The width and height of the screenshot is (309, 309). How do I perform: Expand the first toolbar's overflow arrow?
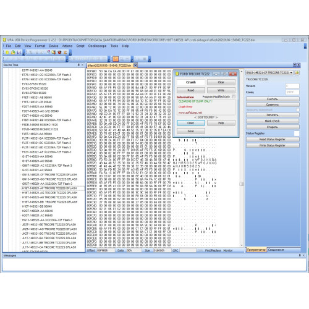pyautogui.click(x=24, y=54)
